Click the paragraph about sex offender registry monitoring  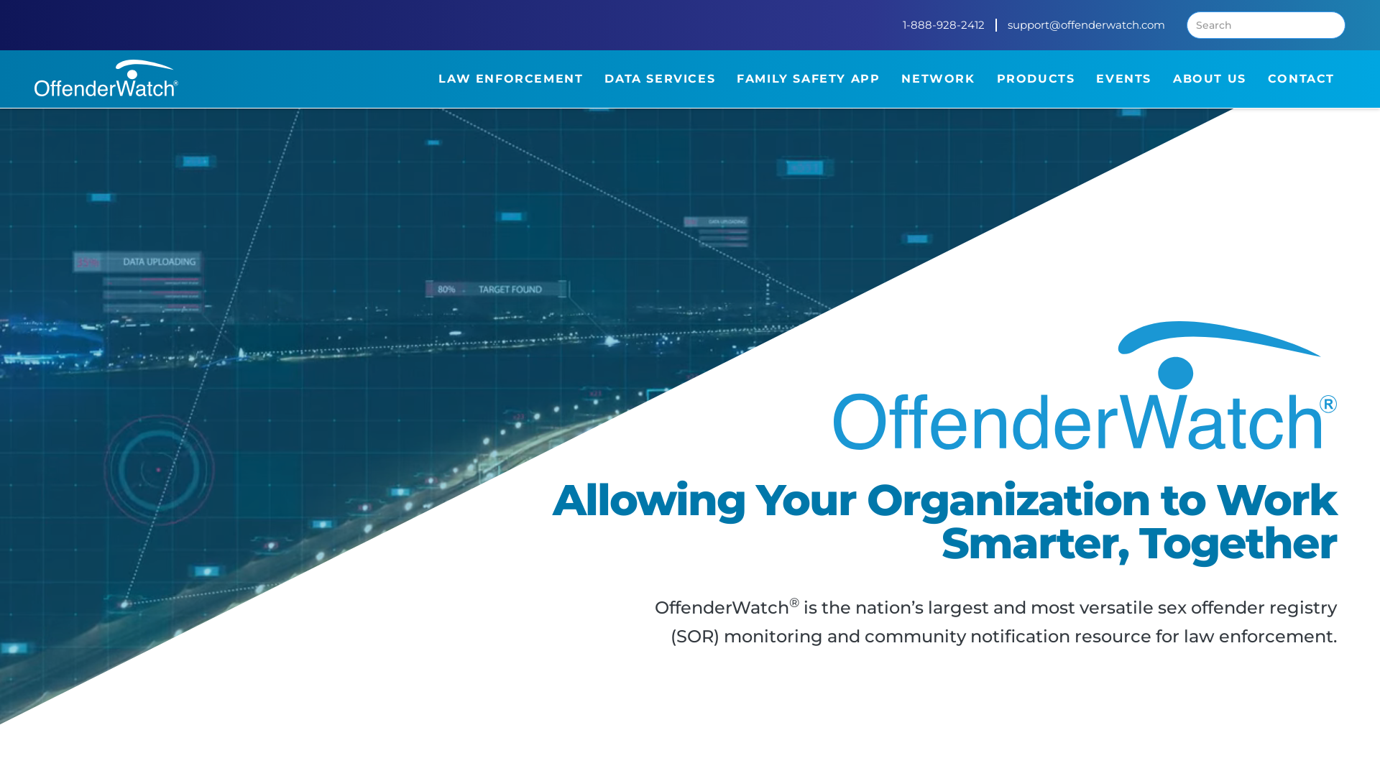pos(995,622)
